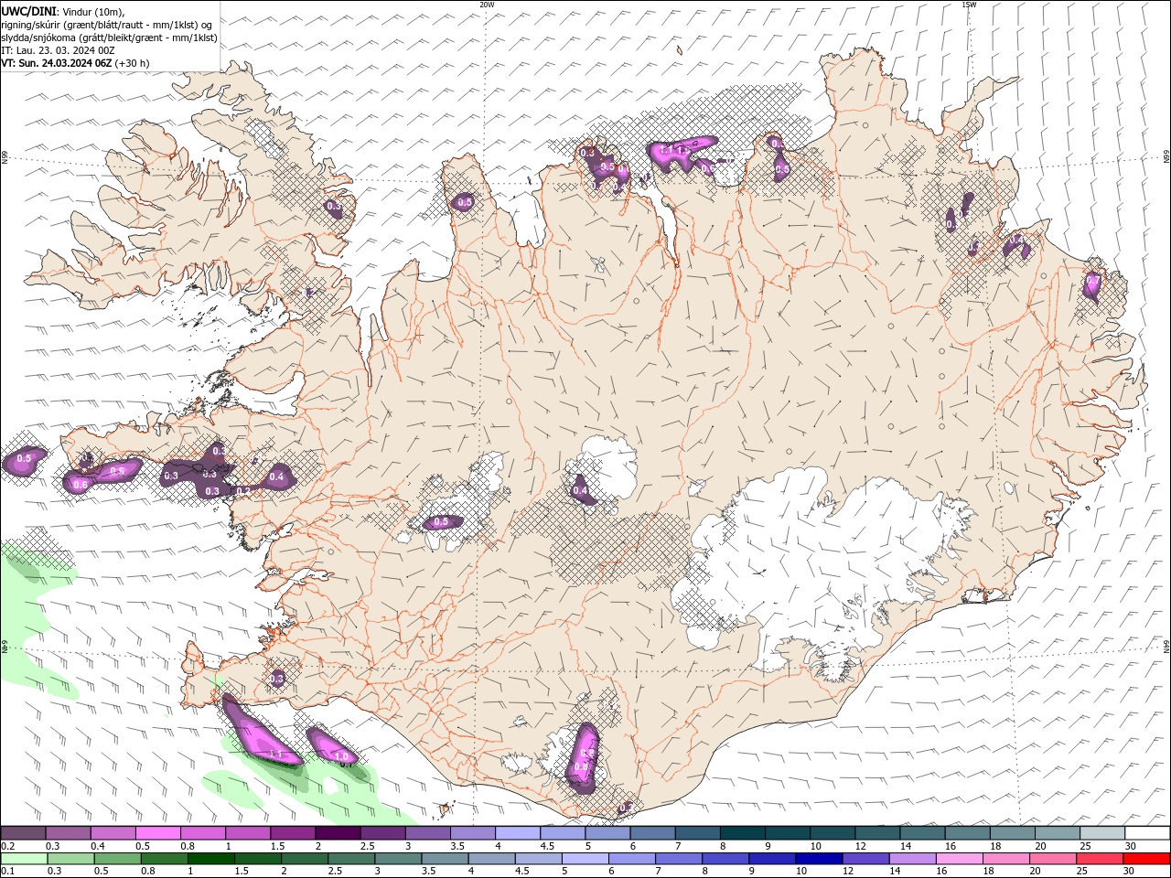Click the rain legend label '0.1'
The image size is (1171, 878).
6,872
